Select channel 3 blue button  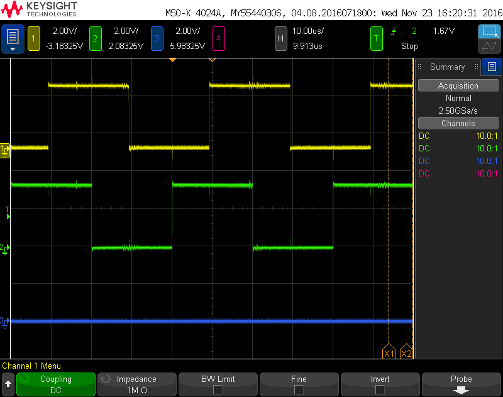[157, 39]
